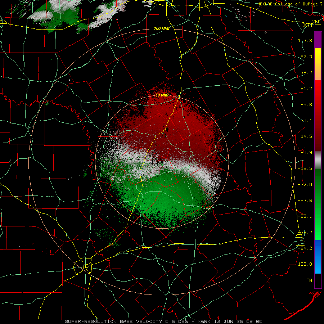Image resolution: width=324 pixels, height=324 pixels.
Task: Click the 50 NMI range ring label
Action: [162, 95]
